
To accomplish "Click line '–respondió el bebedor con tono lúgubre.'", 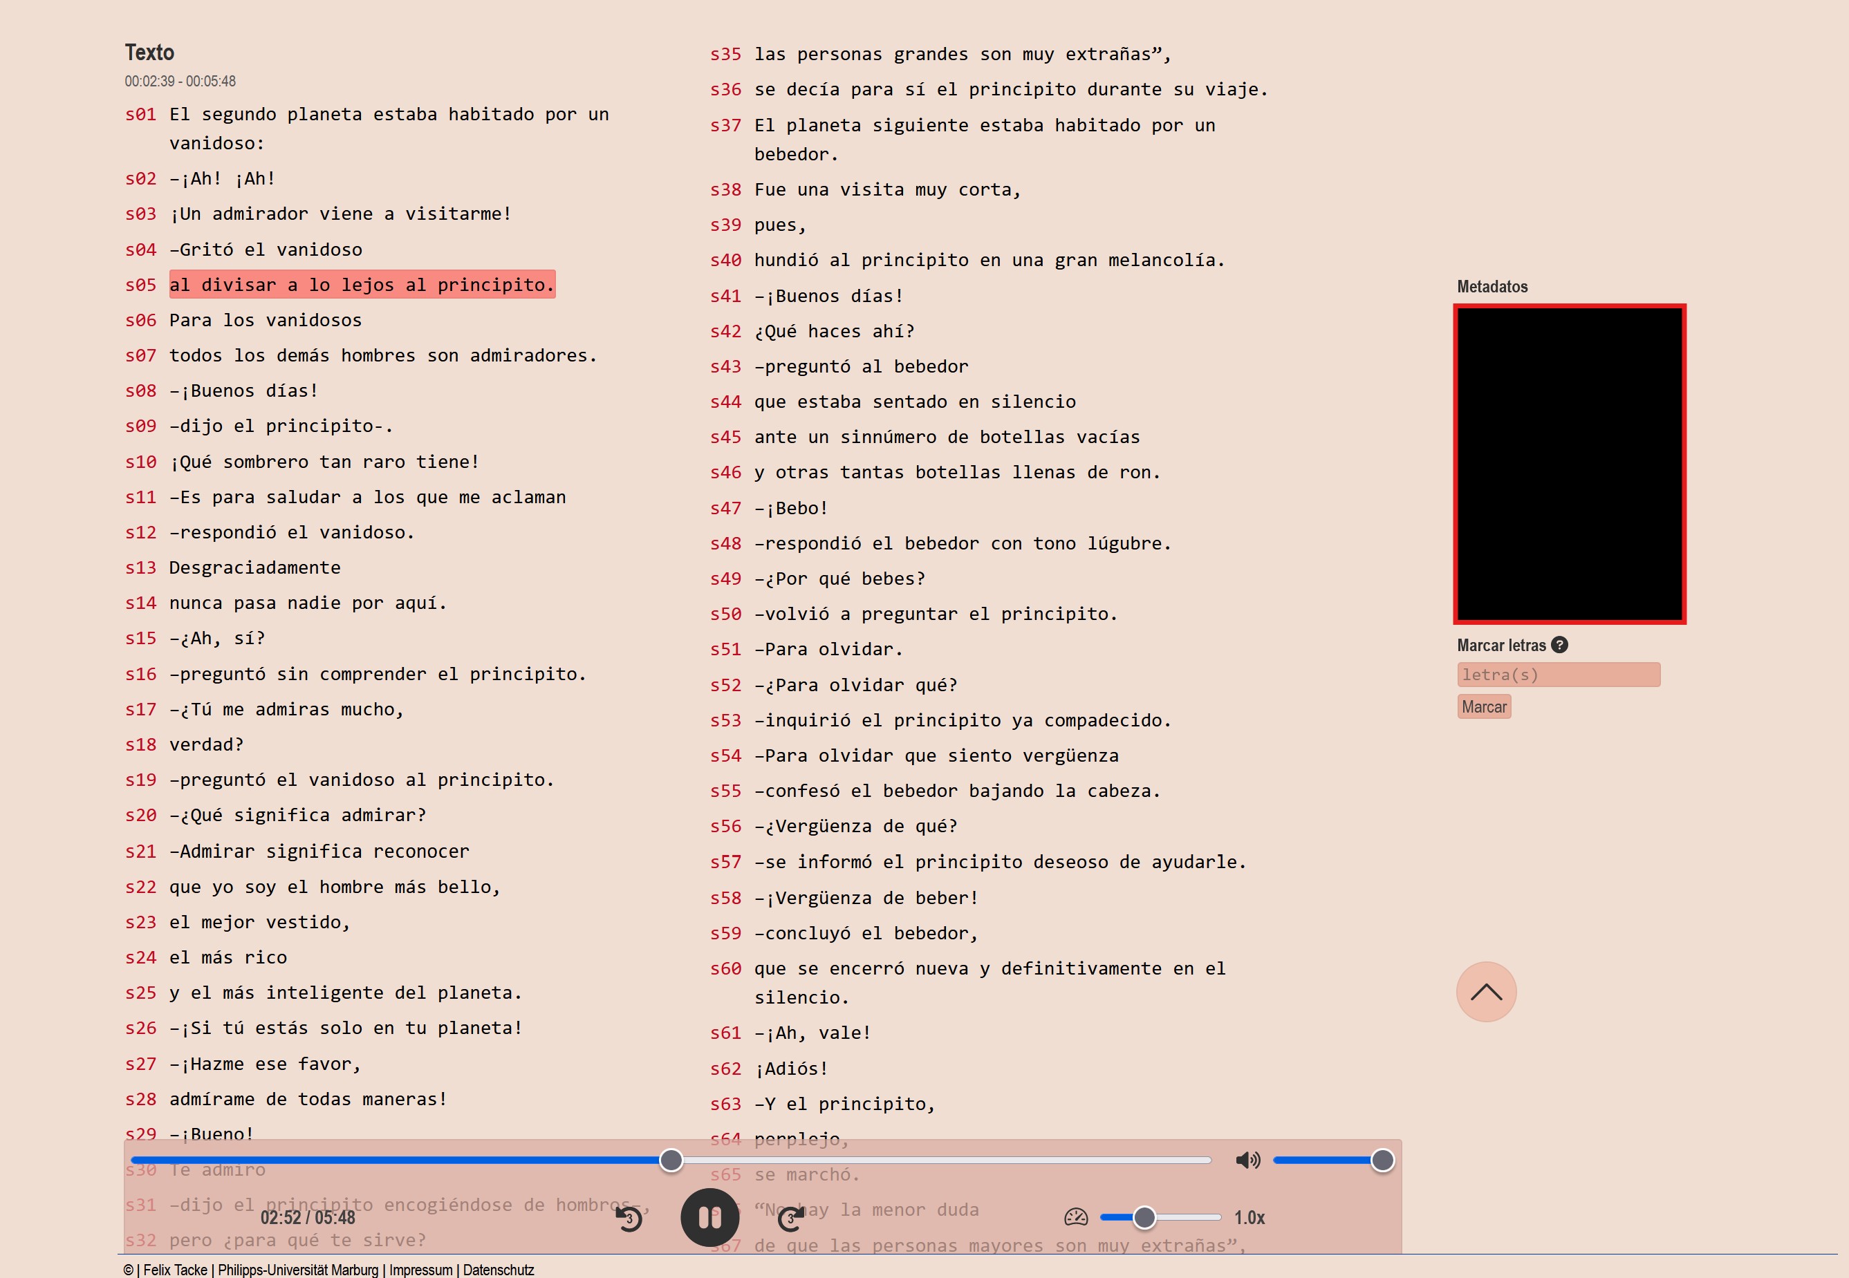I will [x=963, y=543].
